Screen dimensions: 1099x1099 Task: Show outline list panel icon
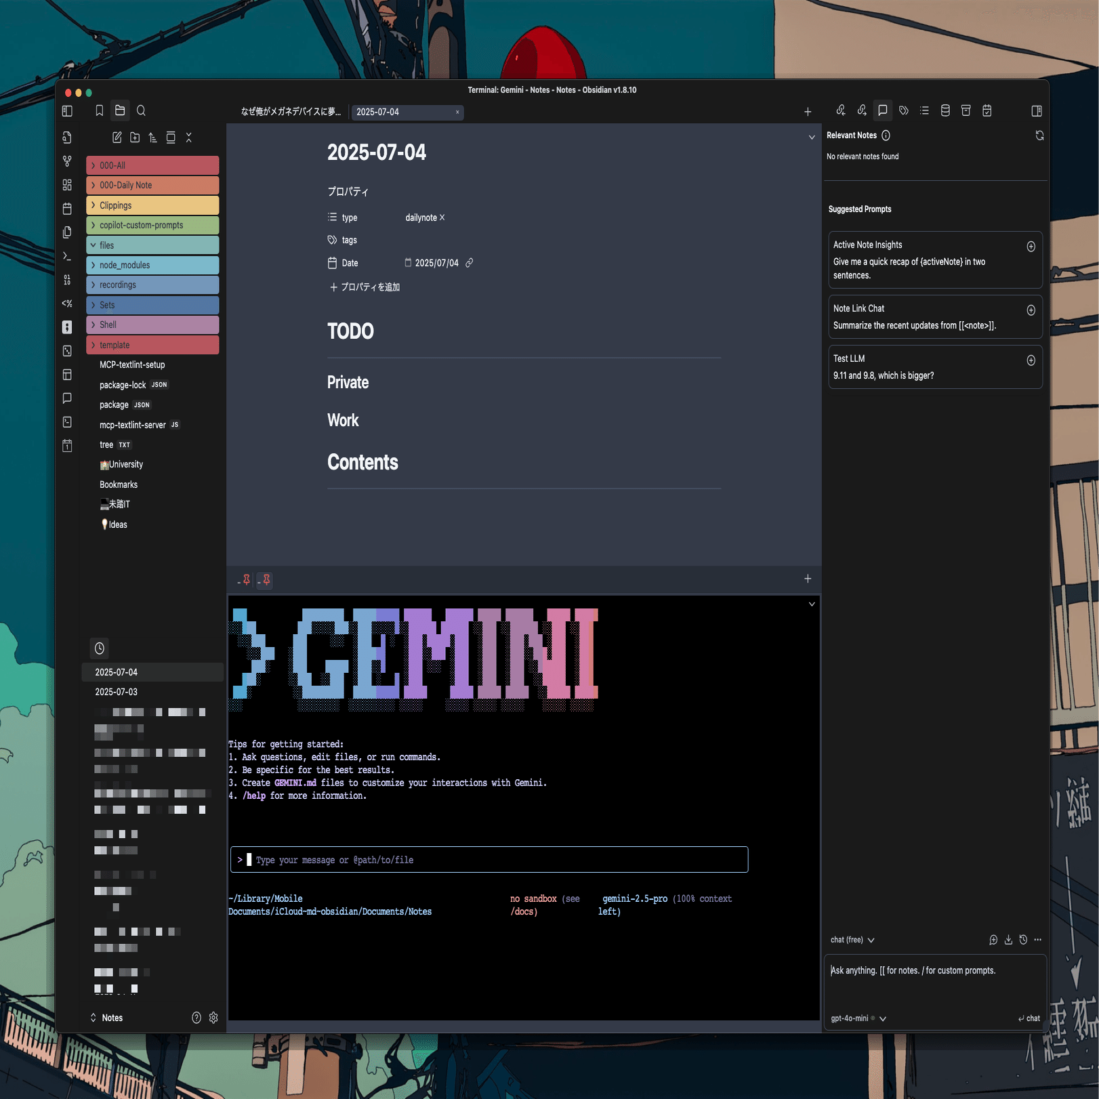click(x=924, y=110)
